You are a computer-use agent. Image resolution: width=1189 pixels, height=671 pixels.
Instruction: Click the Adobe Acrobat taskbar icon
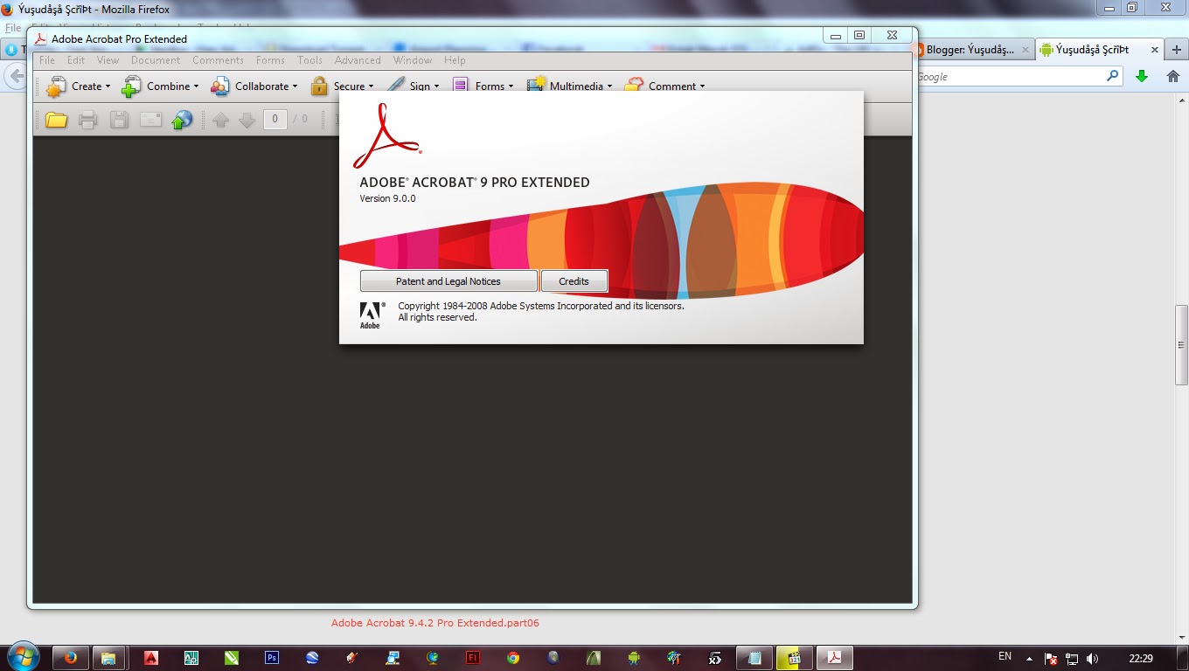[835, 658]
